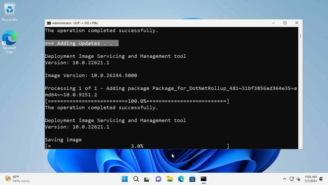Open Microsoft Store from the taskbar
The width and height of the screenshot is (328, 185).
click(192, 179)
